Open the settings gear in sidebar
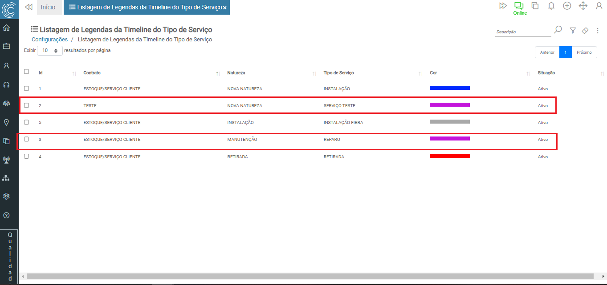 tap(7, 196)
